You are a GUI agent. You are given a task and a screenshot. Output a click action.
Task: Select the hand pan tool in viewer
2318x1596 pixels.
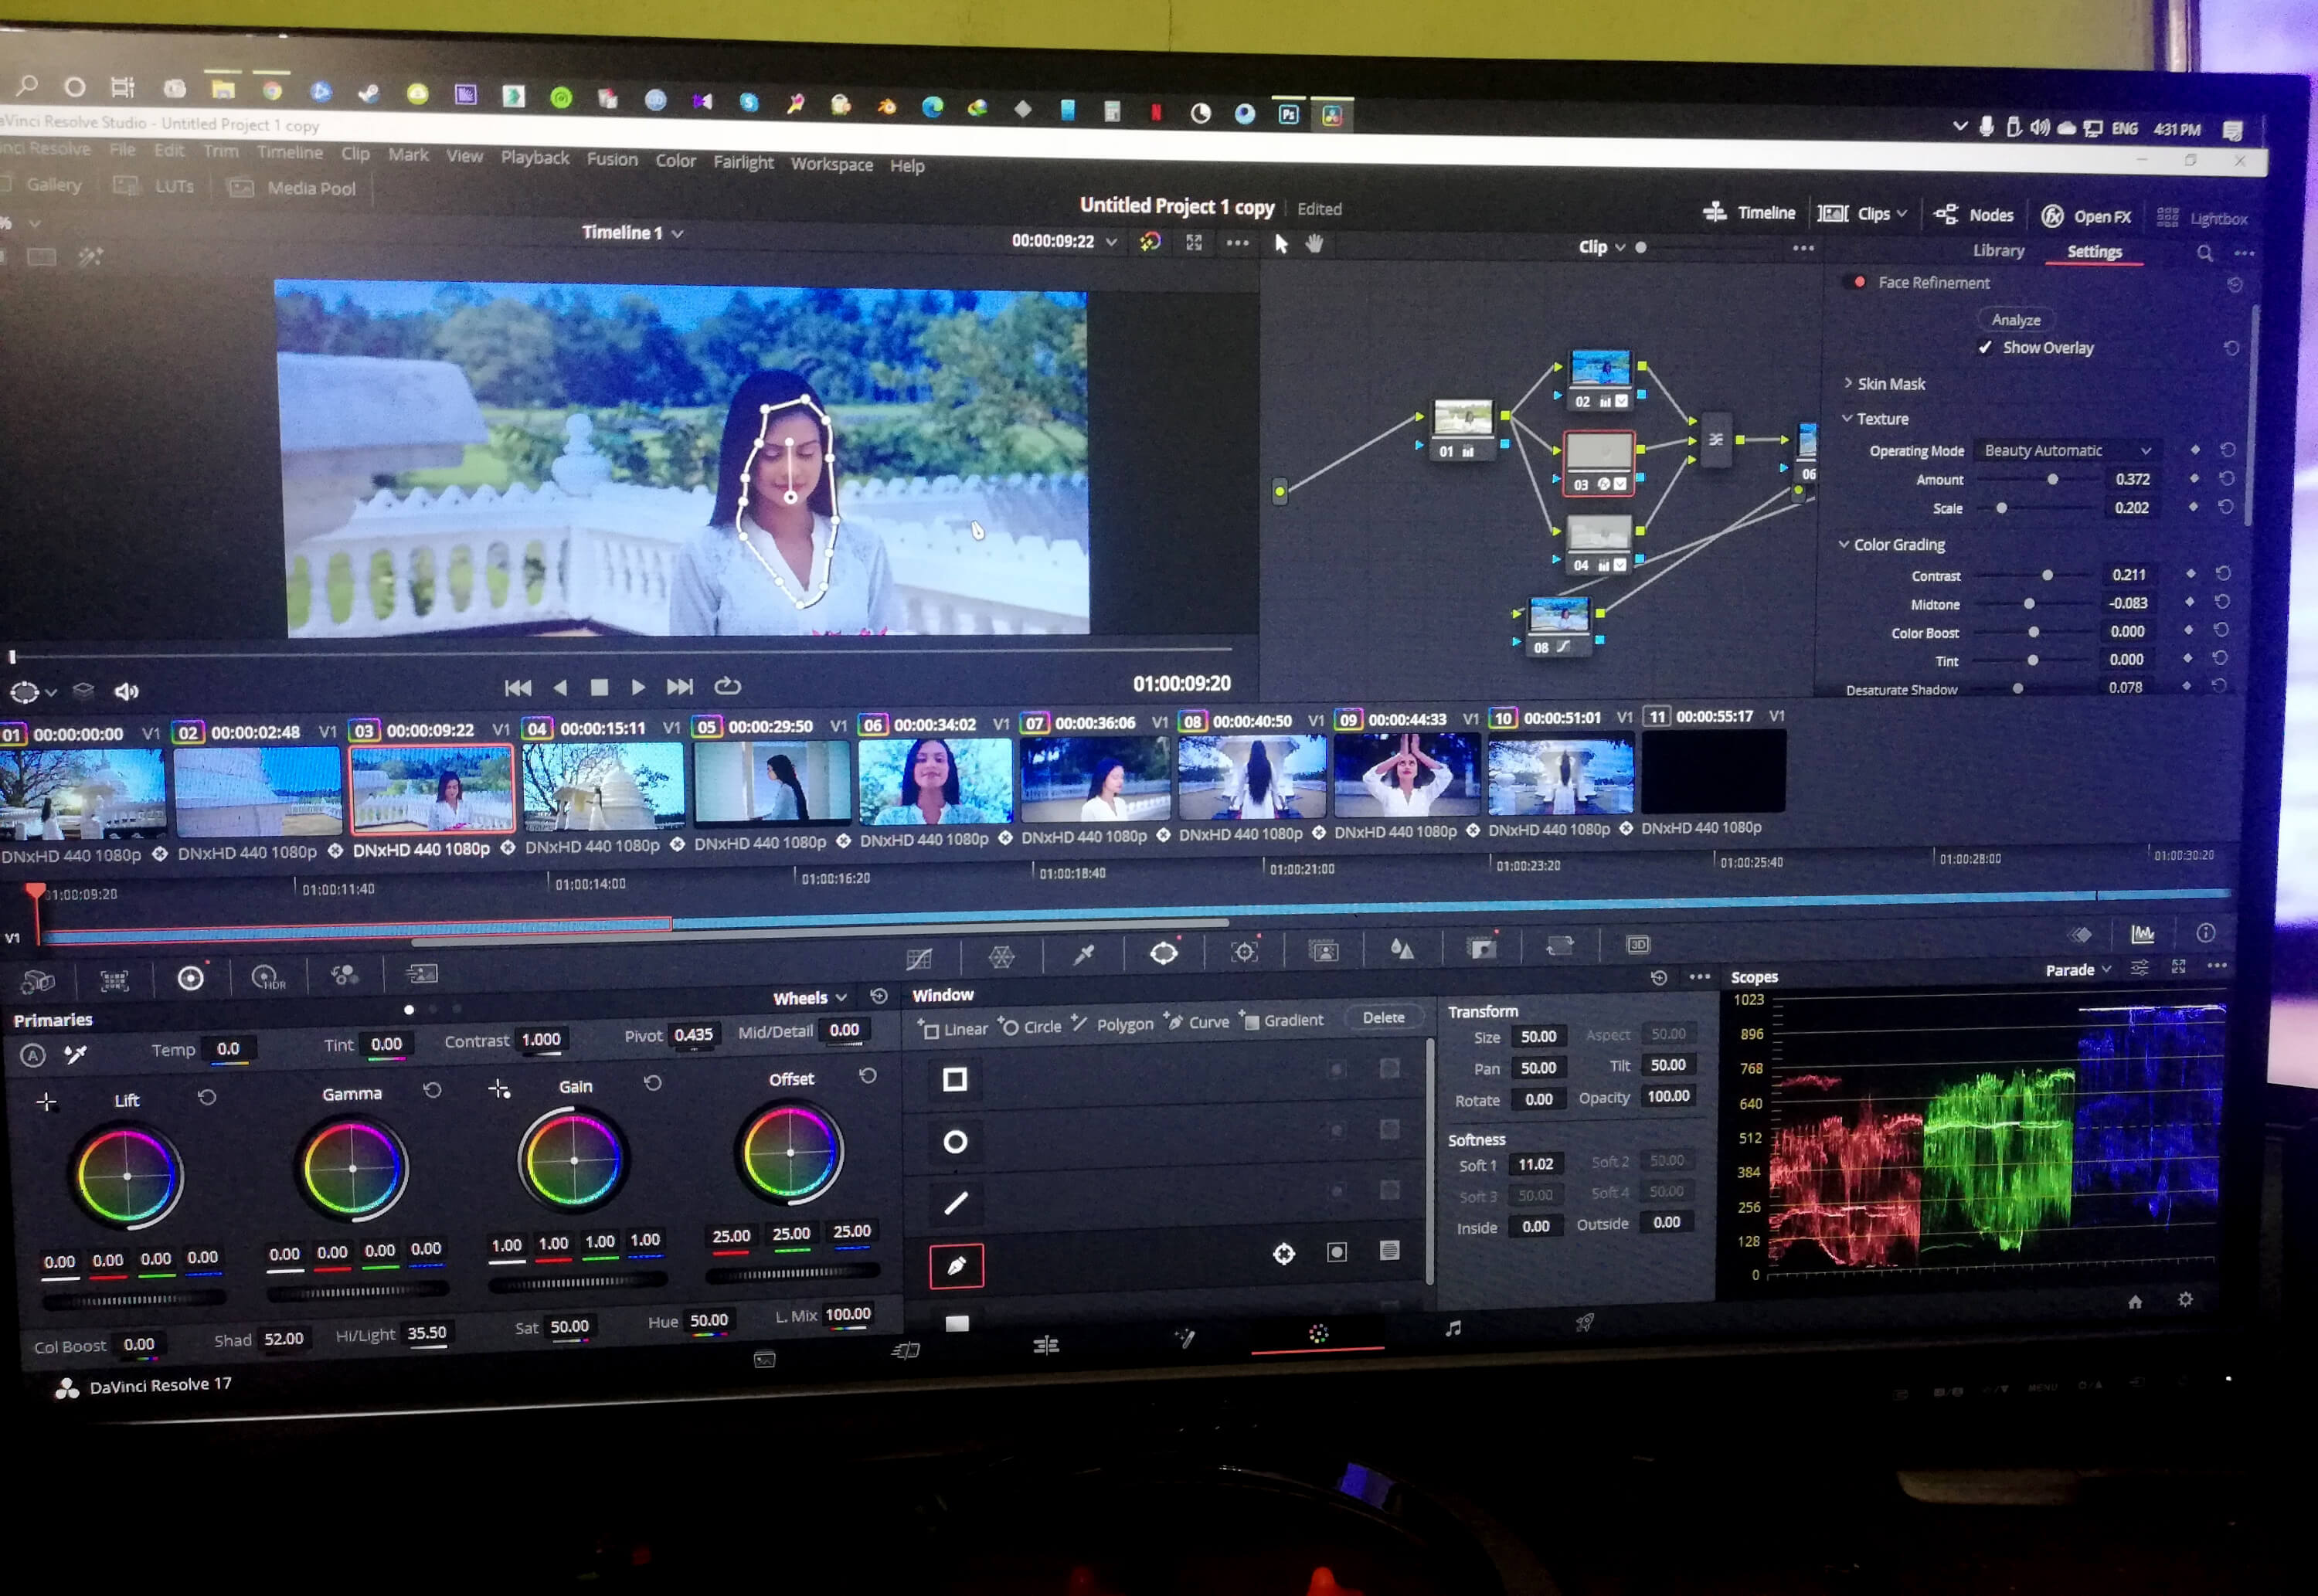tap(1314, 244)
